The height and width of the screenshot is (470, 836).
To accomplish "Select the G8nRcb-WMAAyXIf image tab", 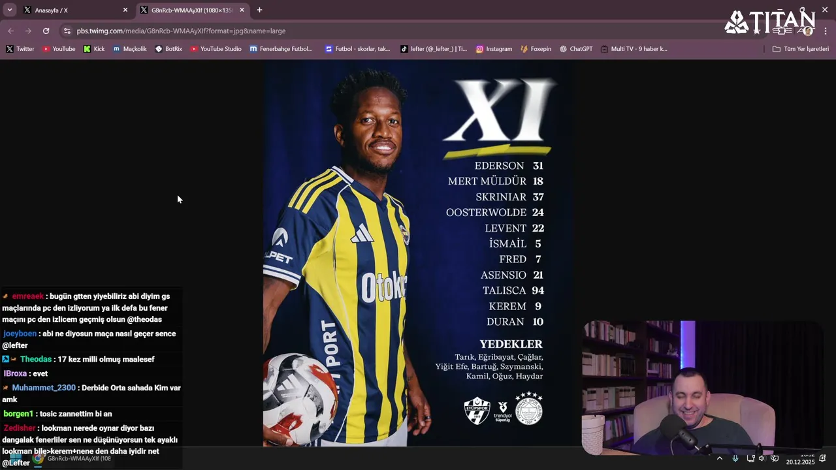I will (192, 10).
